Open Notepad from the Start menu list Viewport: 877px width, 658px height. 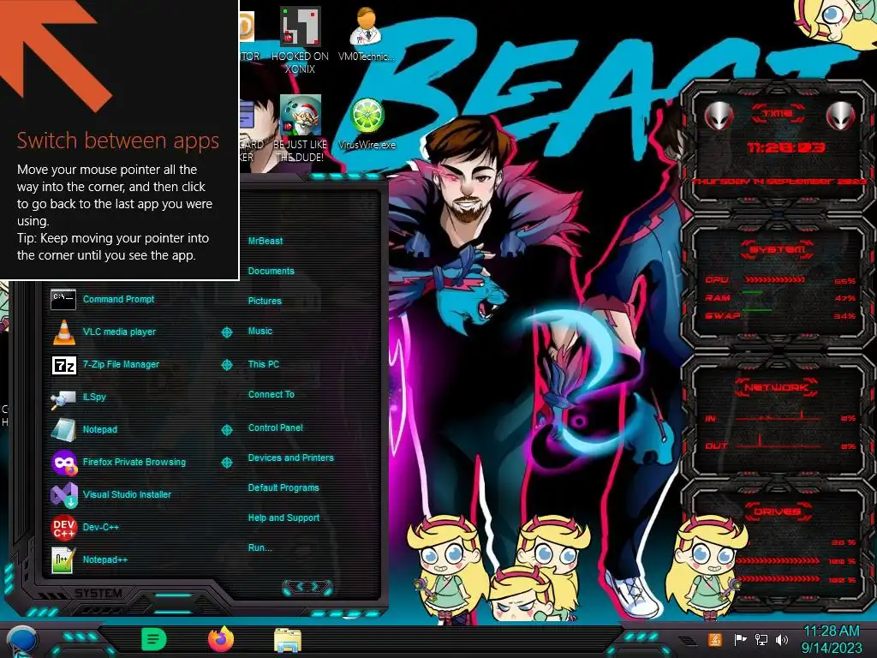(84, 430)
